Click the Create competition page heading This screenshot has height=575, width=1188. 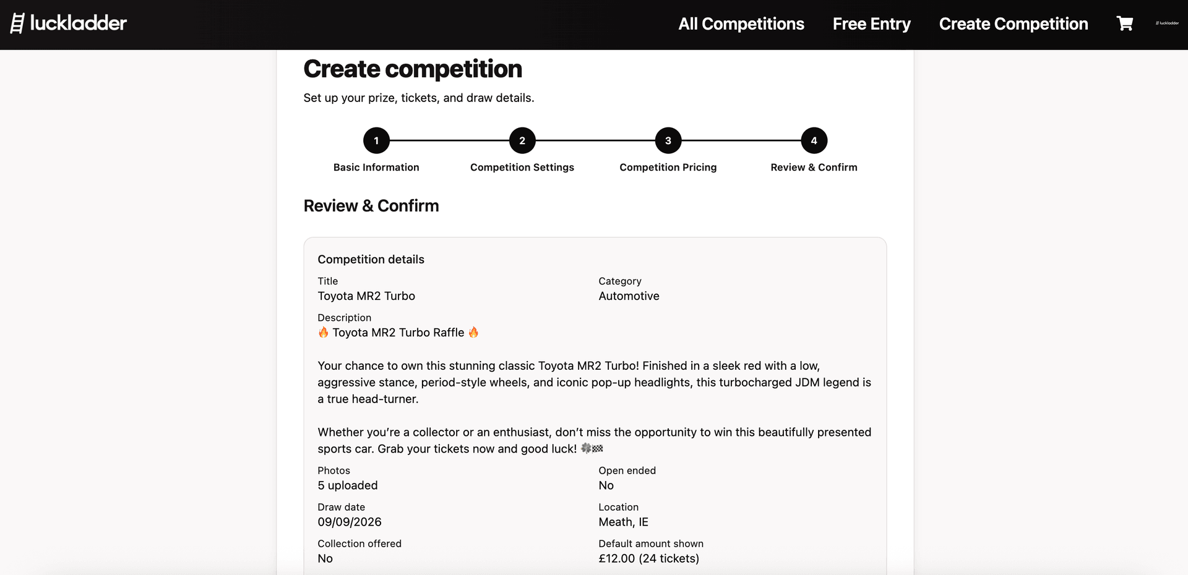pyautogui.click(x=413, y=69)
